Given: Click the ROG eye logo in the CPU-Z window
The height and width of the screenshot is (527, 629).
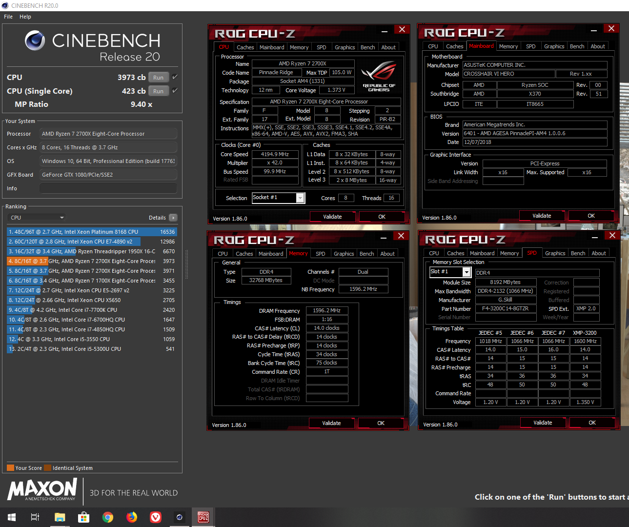Looking at the screenshot, I should click(379, 71).
